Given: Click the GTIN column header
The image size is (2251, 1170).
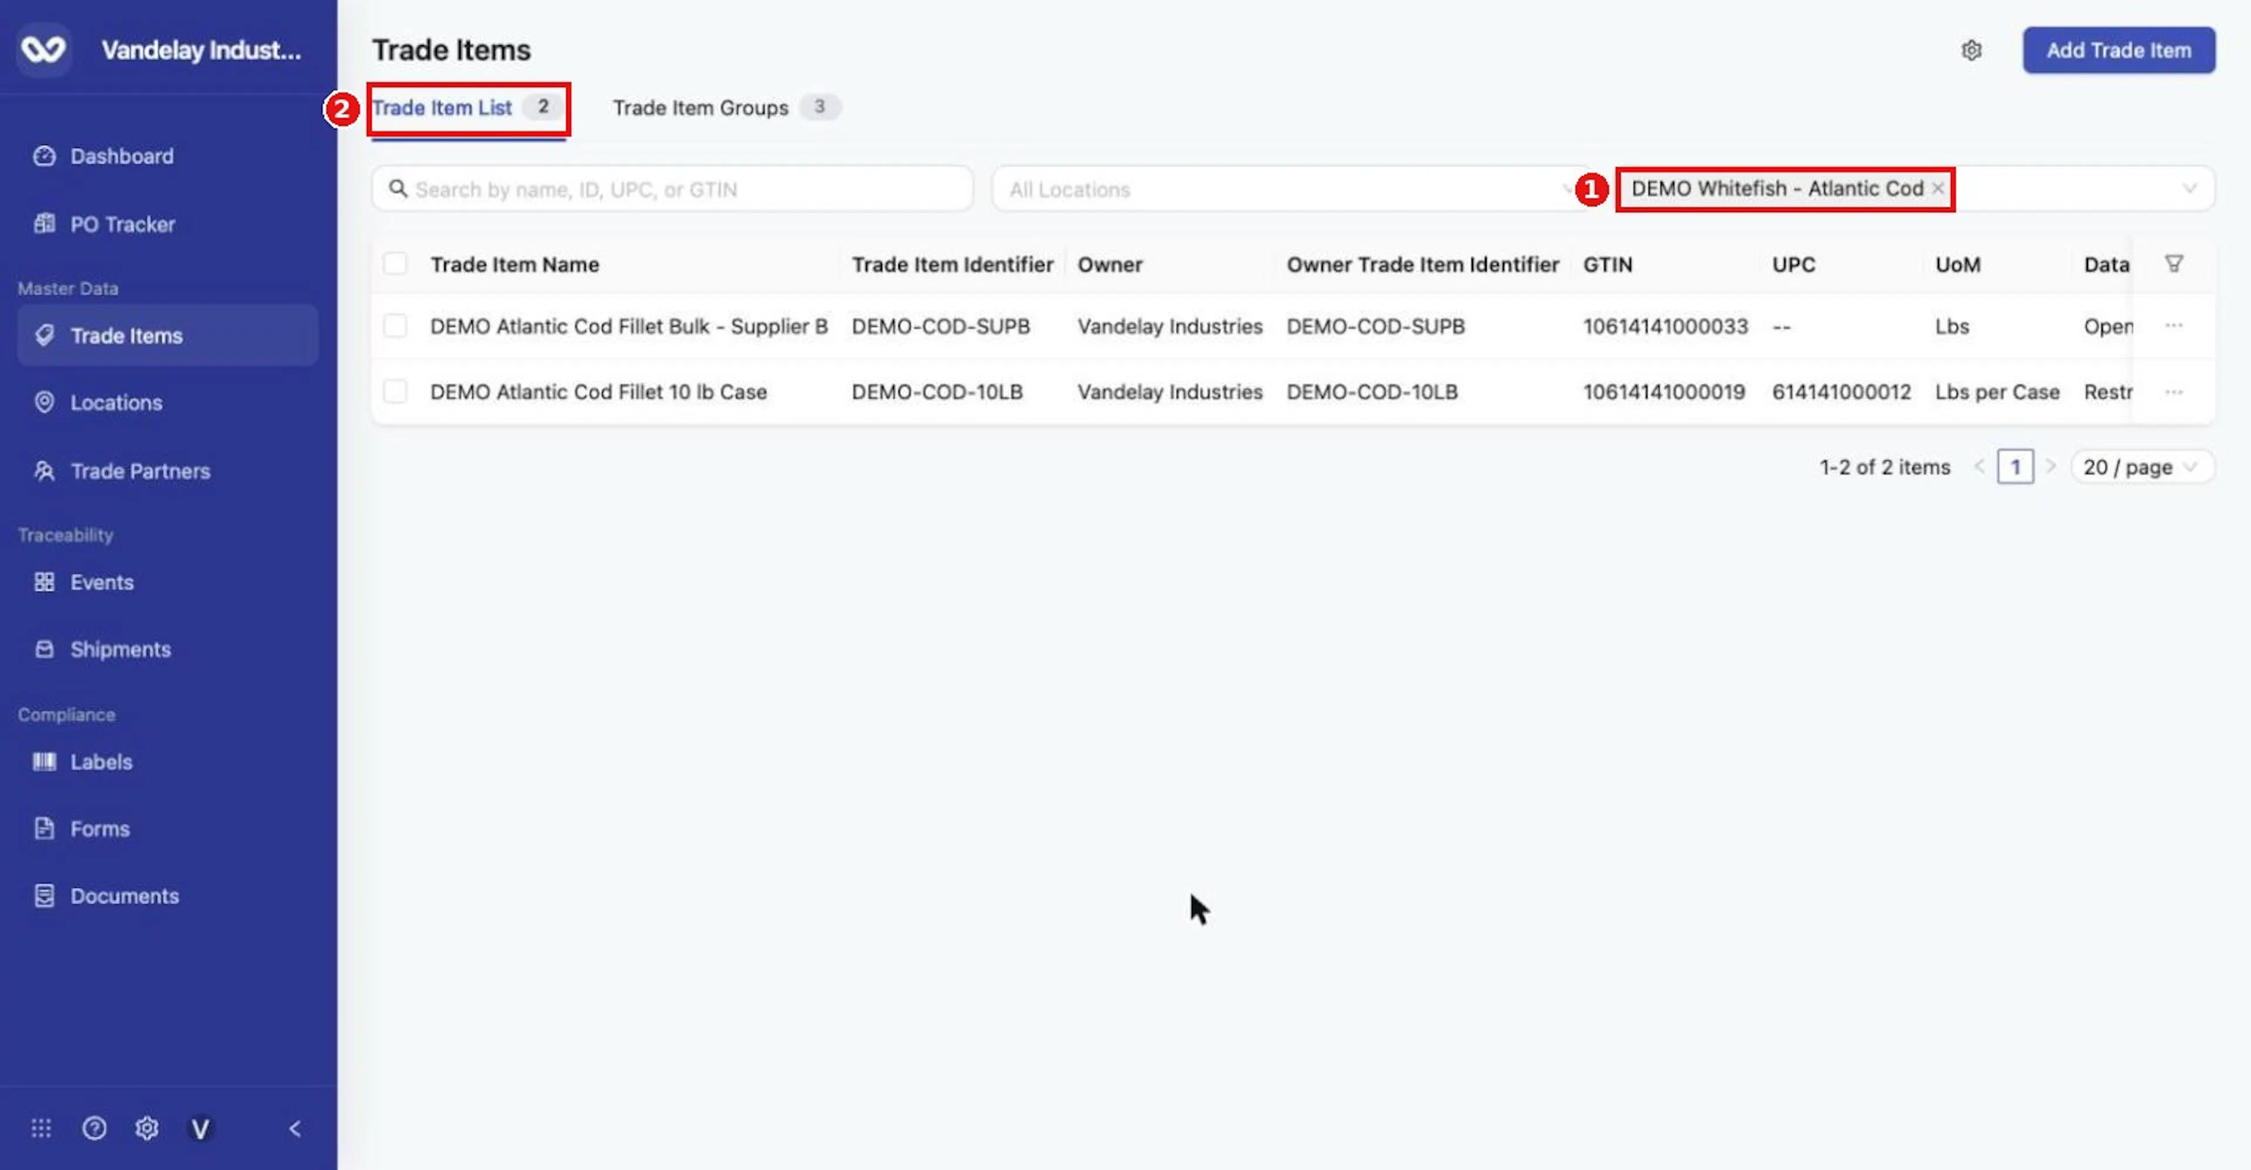Looking at the screenshot, I should pyautogui.click(x=1607, y=264).
